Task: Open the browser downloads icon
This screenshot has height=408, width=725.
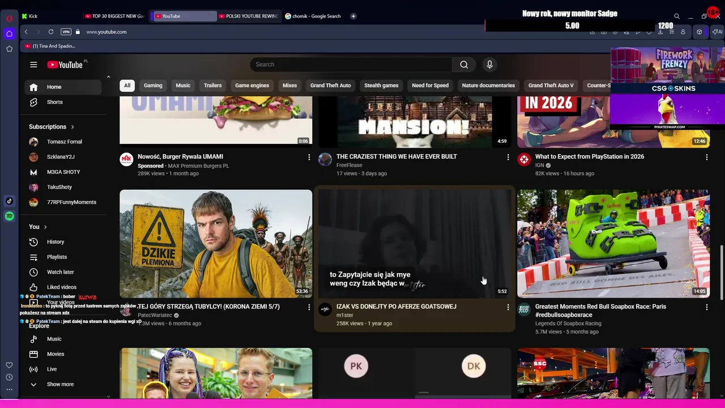Action: click(660, 32)
